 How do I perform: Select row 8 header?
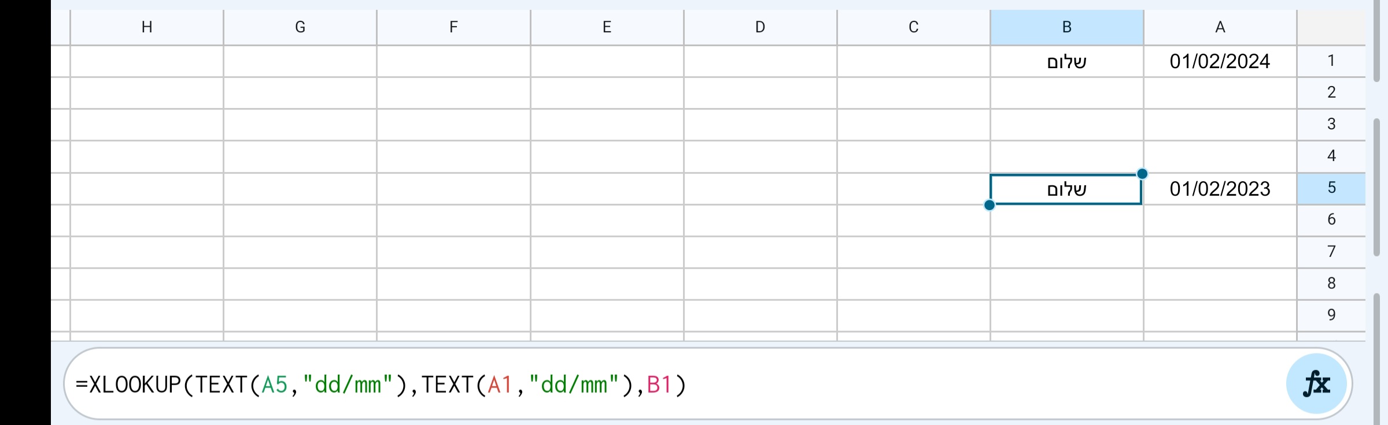(1331, 284)
